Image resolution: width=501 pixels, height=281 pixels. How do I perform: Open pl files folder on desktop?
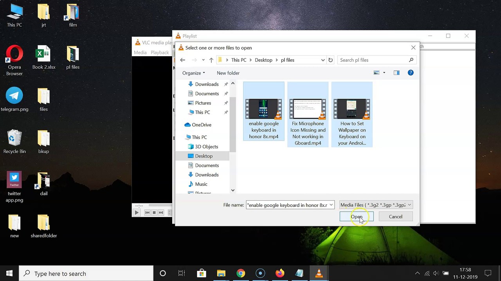point(73,58)
